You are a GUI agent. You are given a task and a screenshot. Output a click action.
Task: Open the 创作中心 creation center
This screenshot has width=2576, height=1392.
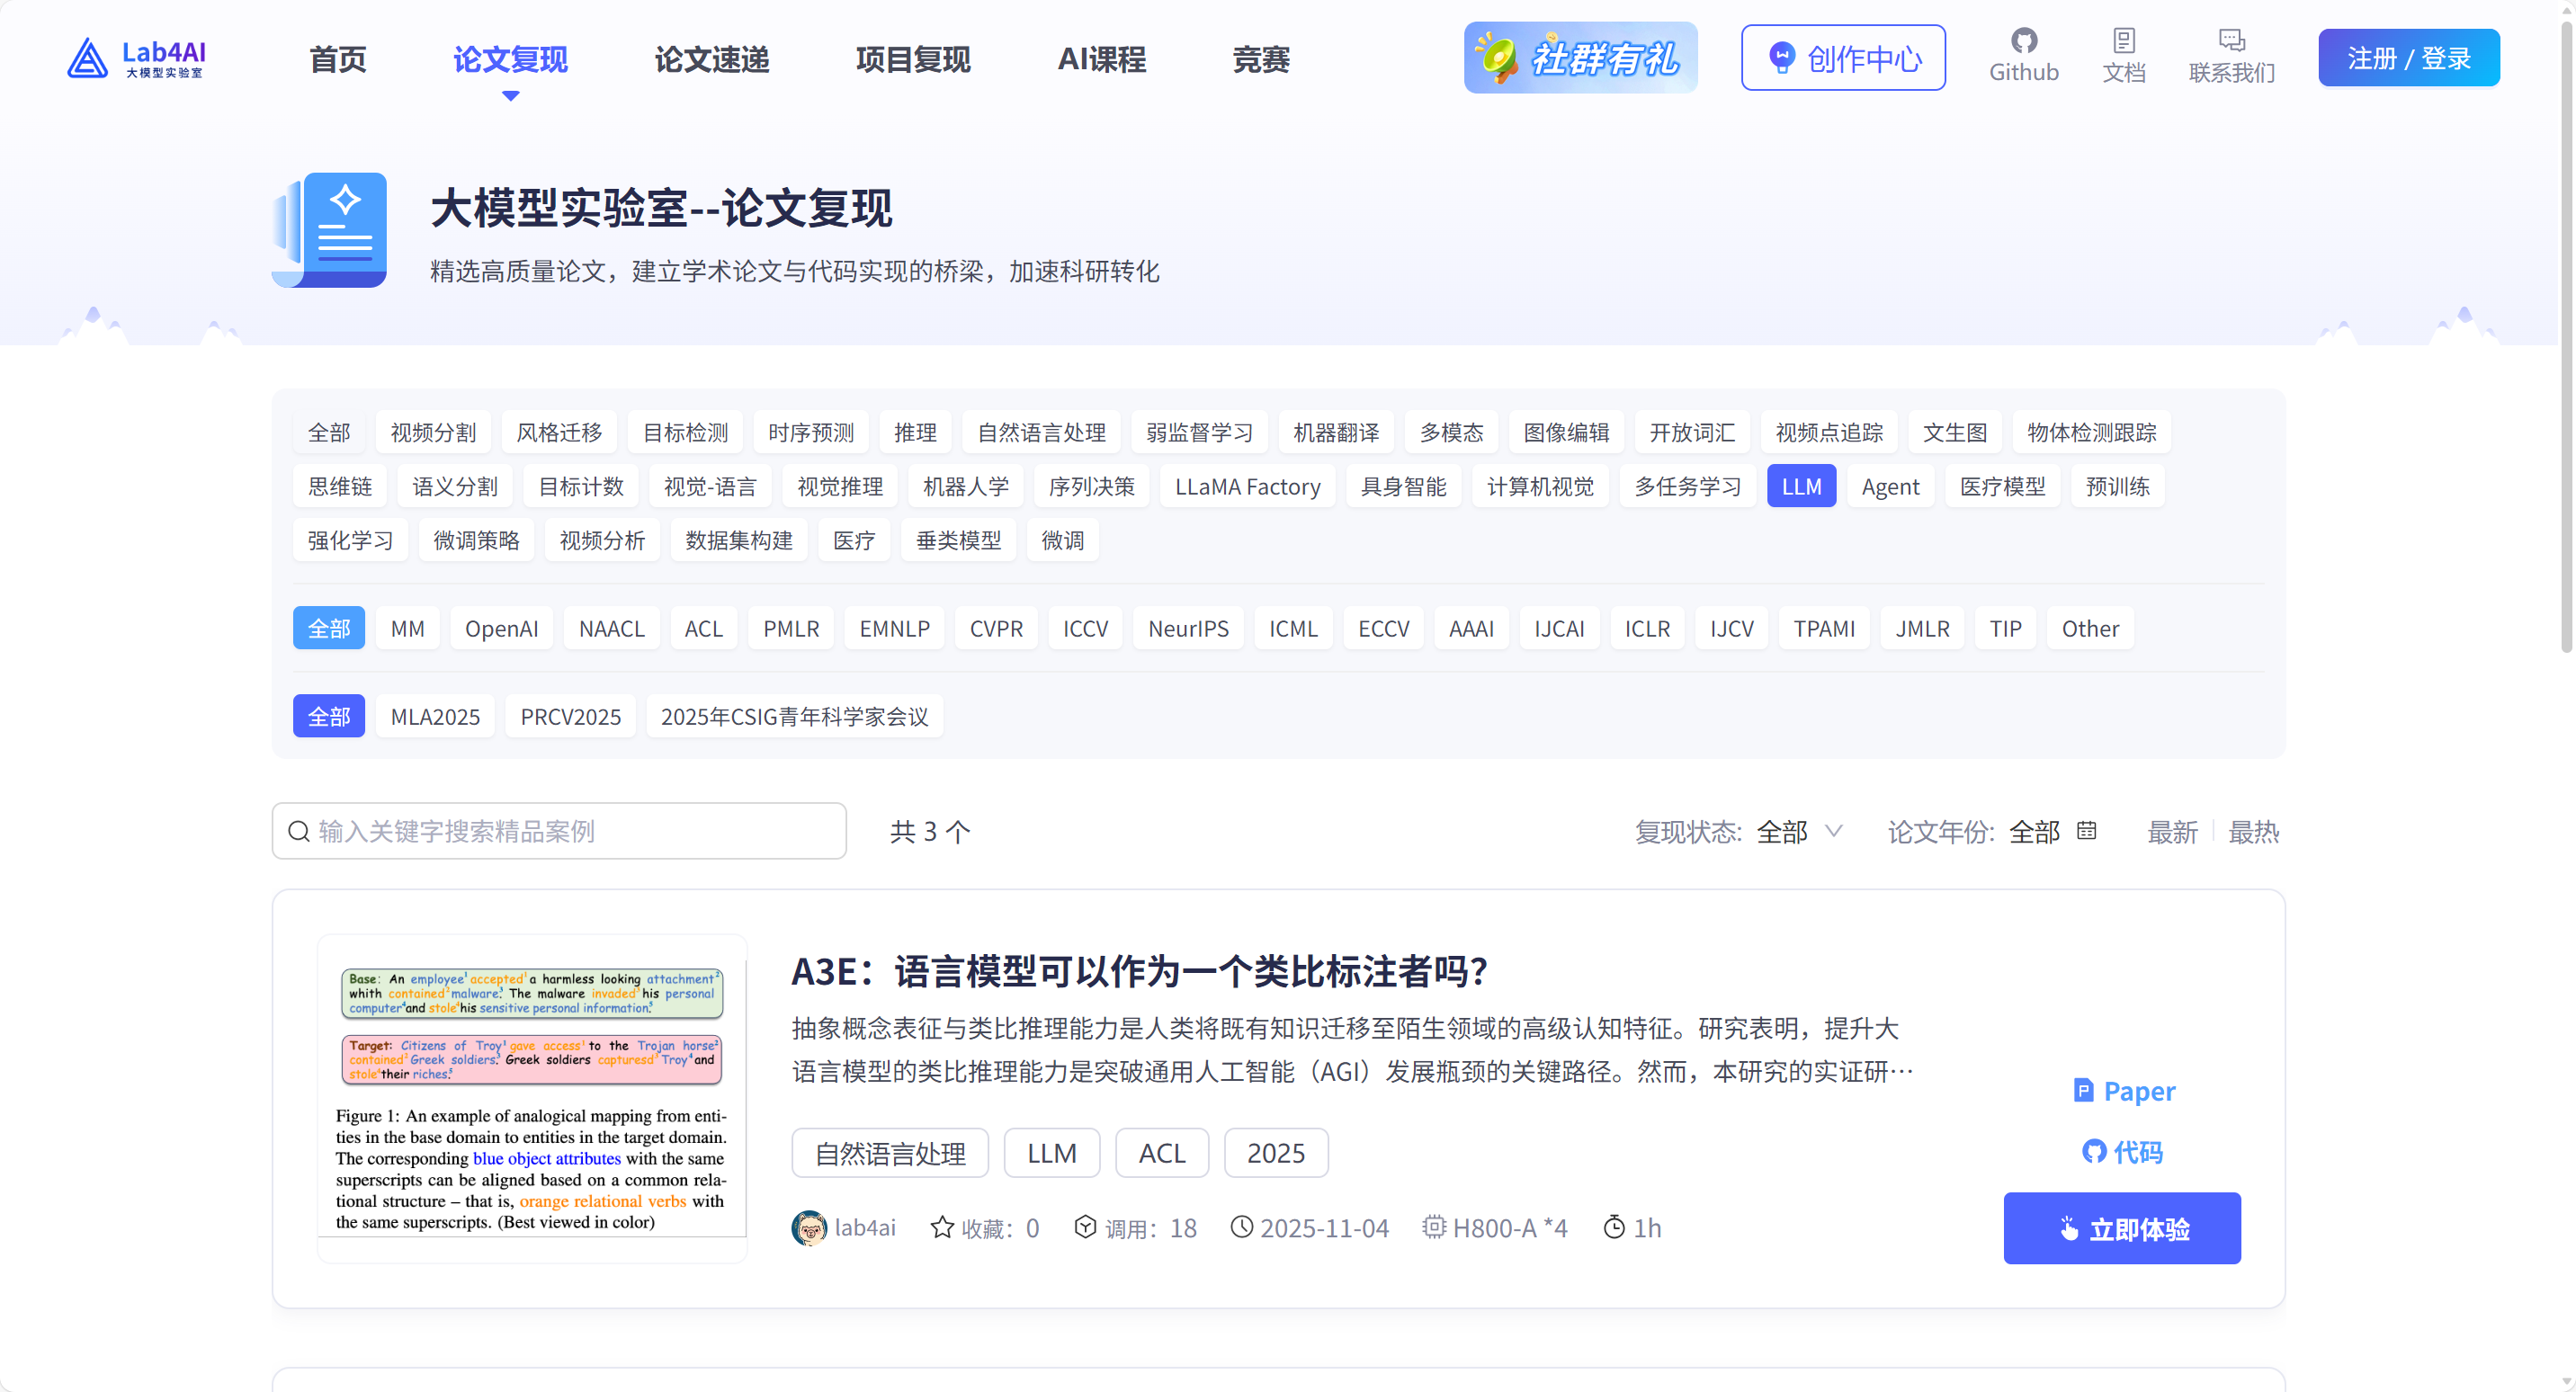1843,58
